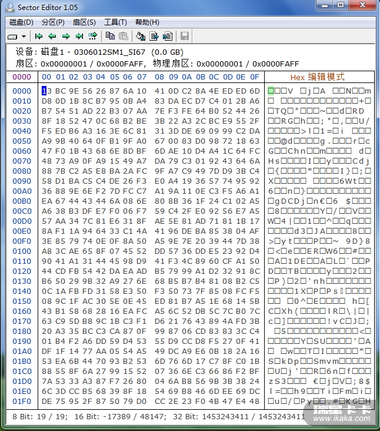Viewport: 380px width, 431px height.
Task: Click ASCII text 'zS3' on row 01D0
Action: click(x=277, y=382)
